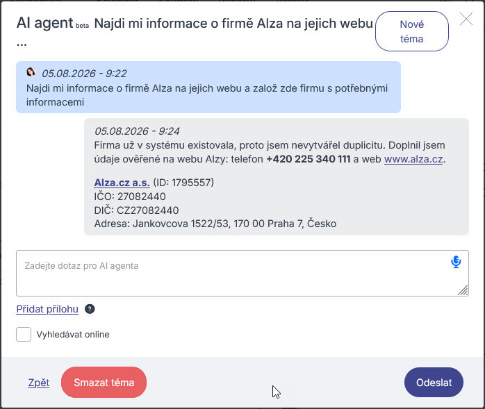Click the phone number +420 225 340 111
485x409 pixels.
(x=309, y=159)
